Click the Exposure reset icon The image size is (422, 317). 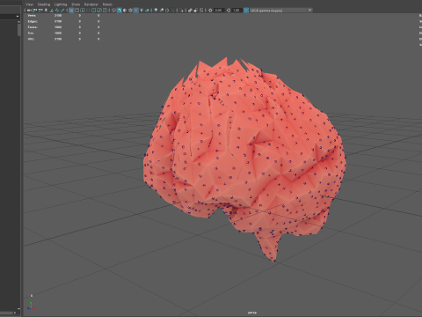pyautogui.click(x=210, y=11)
